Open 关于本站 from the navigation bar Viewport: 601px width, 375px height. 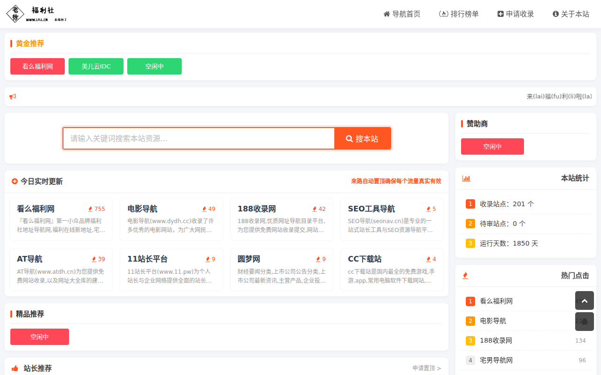(571, 14)
